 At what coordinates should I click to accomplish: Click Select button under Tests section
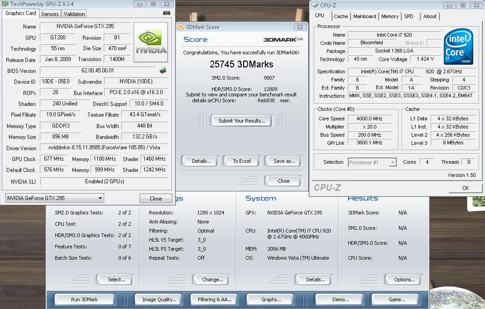click(x=116, y=280)
